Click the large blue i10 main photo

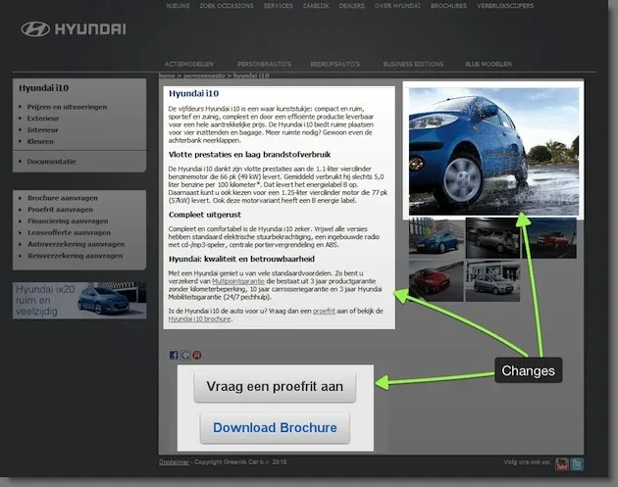coord(493,151)
